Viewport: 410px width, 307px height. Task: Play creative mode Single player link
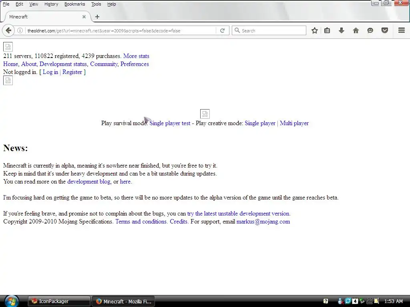(260, 123)
